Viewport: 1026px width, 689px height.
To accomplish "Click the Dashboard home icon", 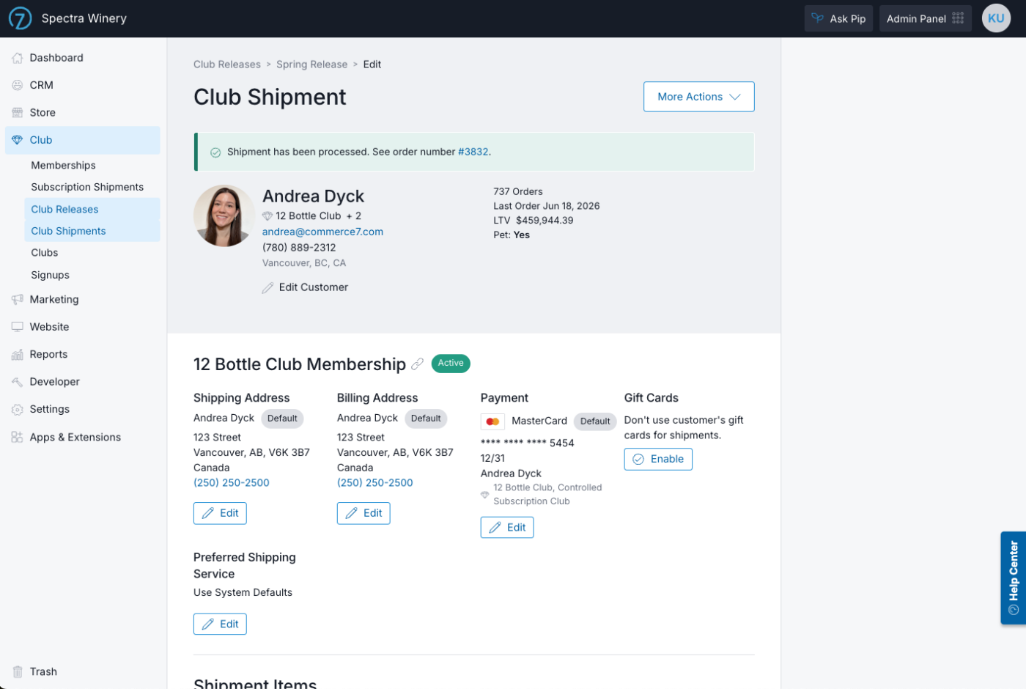I will tap(18, 58).
